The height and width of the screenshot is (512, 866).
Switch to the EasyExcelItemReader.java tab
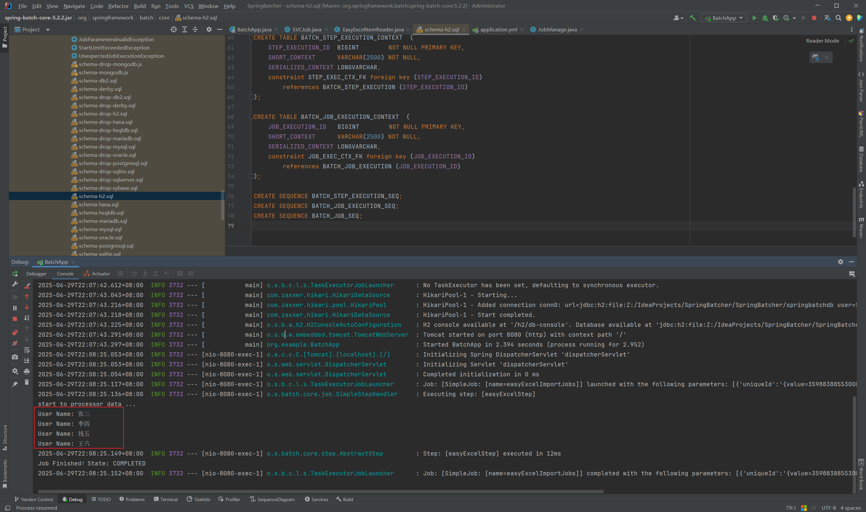coord(373,30)
